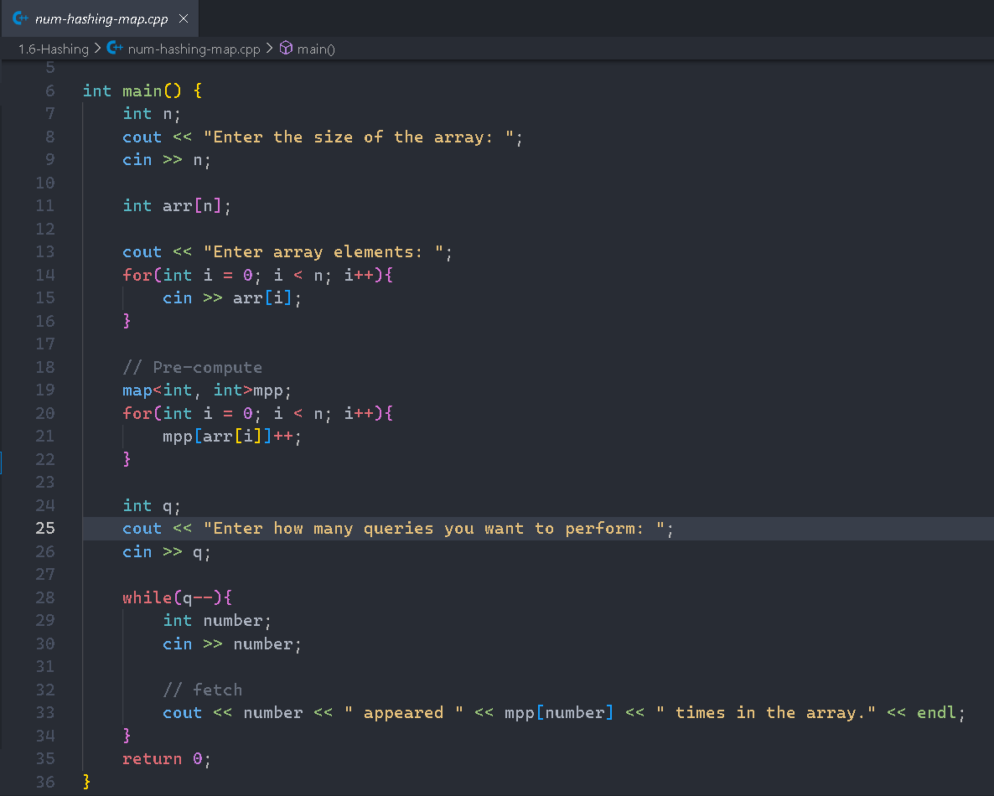Screen dimensions: 994x796
Task: Click the string "Enter the size of the array: "
Action: 358,137
